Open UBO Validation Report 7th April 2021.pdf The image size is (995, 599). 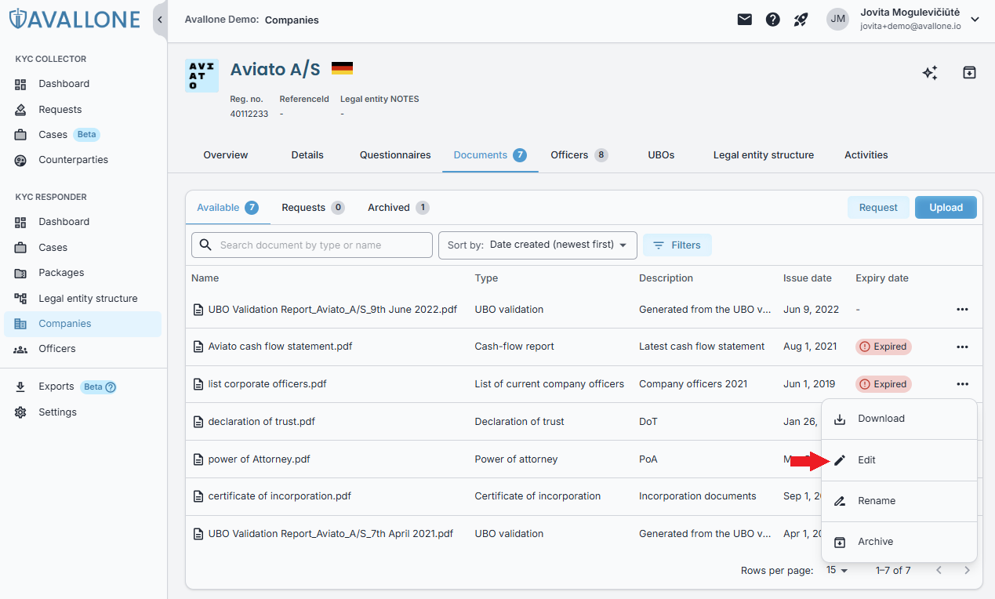coord(331,534)
